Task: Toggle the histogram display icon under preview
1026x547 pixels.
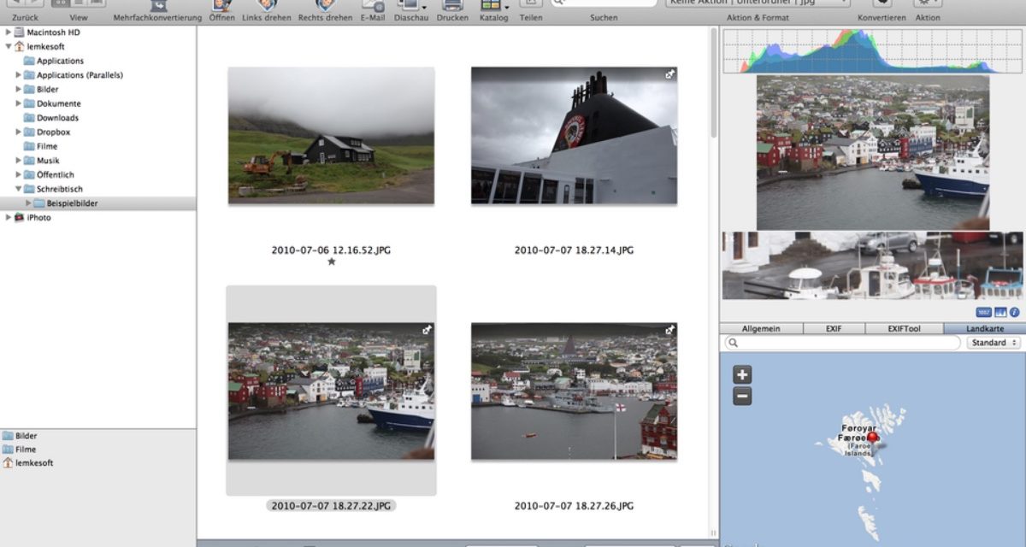Action: click(x=1000, y=313)
